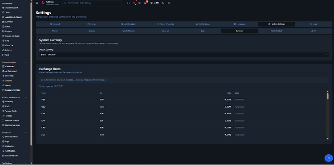This screenshot has width=334, height=165.
Task: Open the Toolbox module
Action: click(7, 116)
